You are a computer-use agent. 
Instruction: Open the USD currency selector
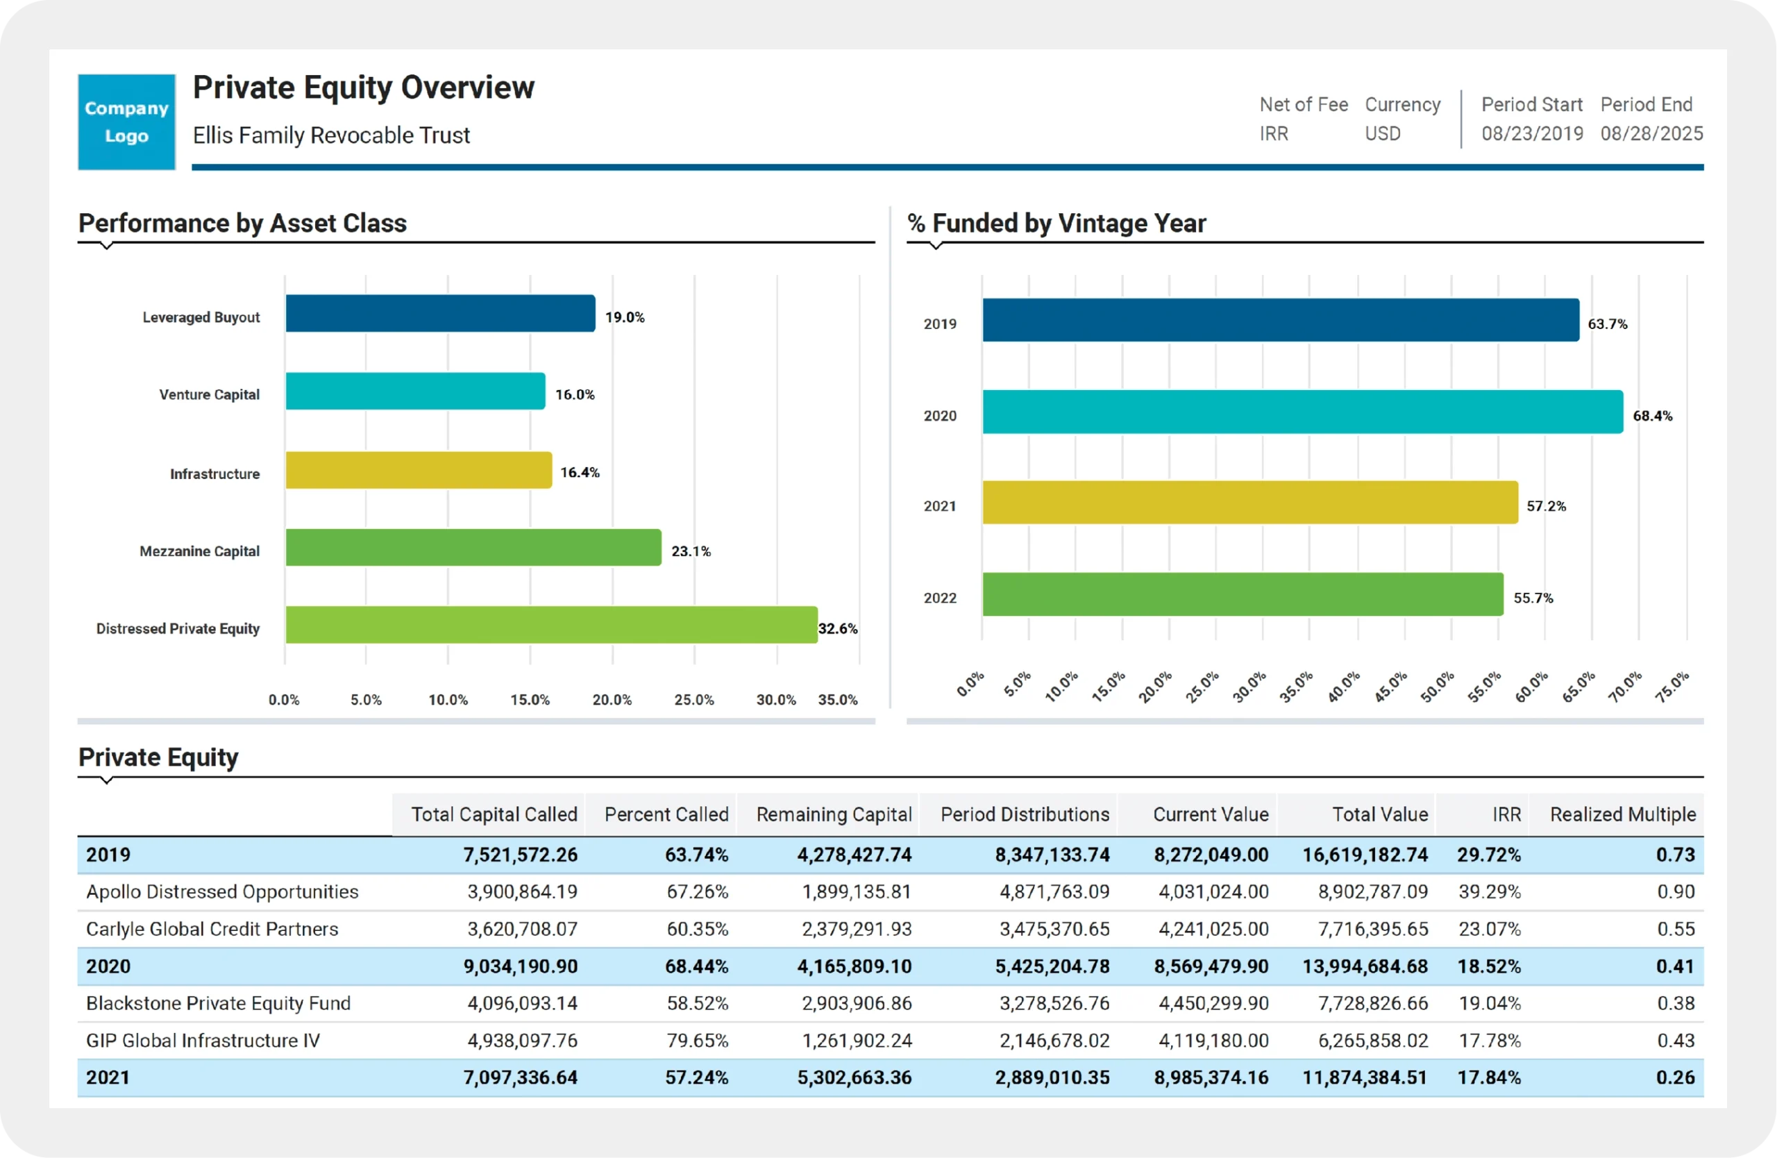click(1383, 133)
